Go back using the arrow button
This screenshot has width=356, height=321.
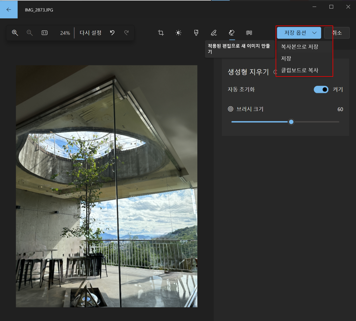click(9, 10)
